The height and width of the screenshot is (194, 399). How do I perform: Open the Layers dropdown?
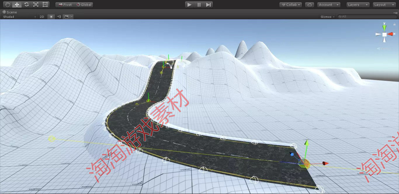(358, 5)
